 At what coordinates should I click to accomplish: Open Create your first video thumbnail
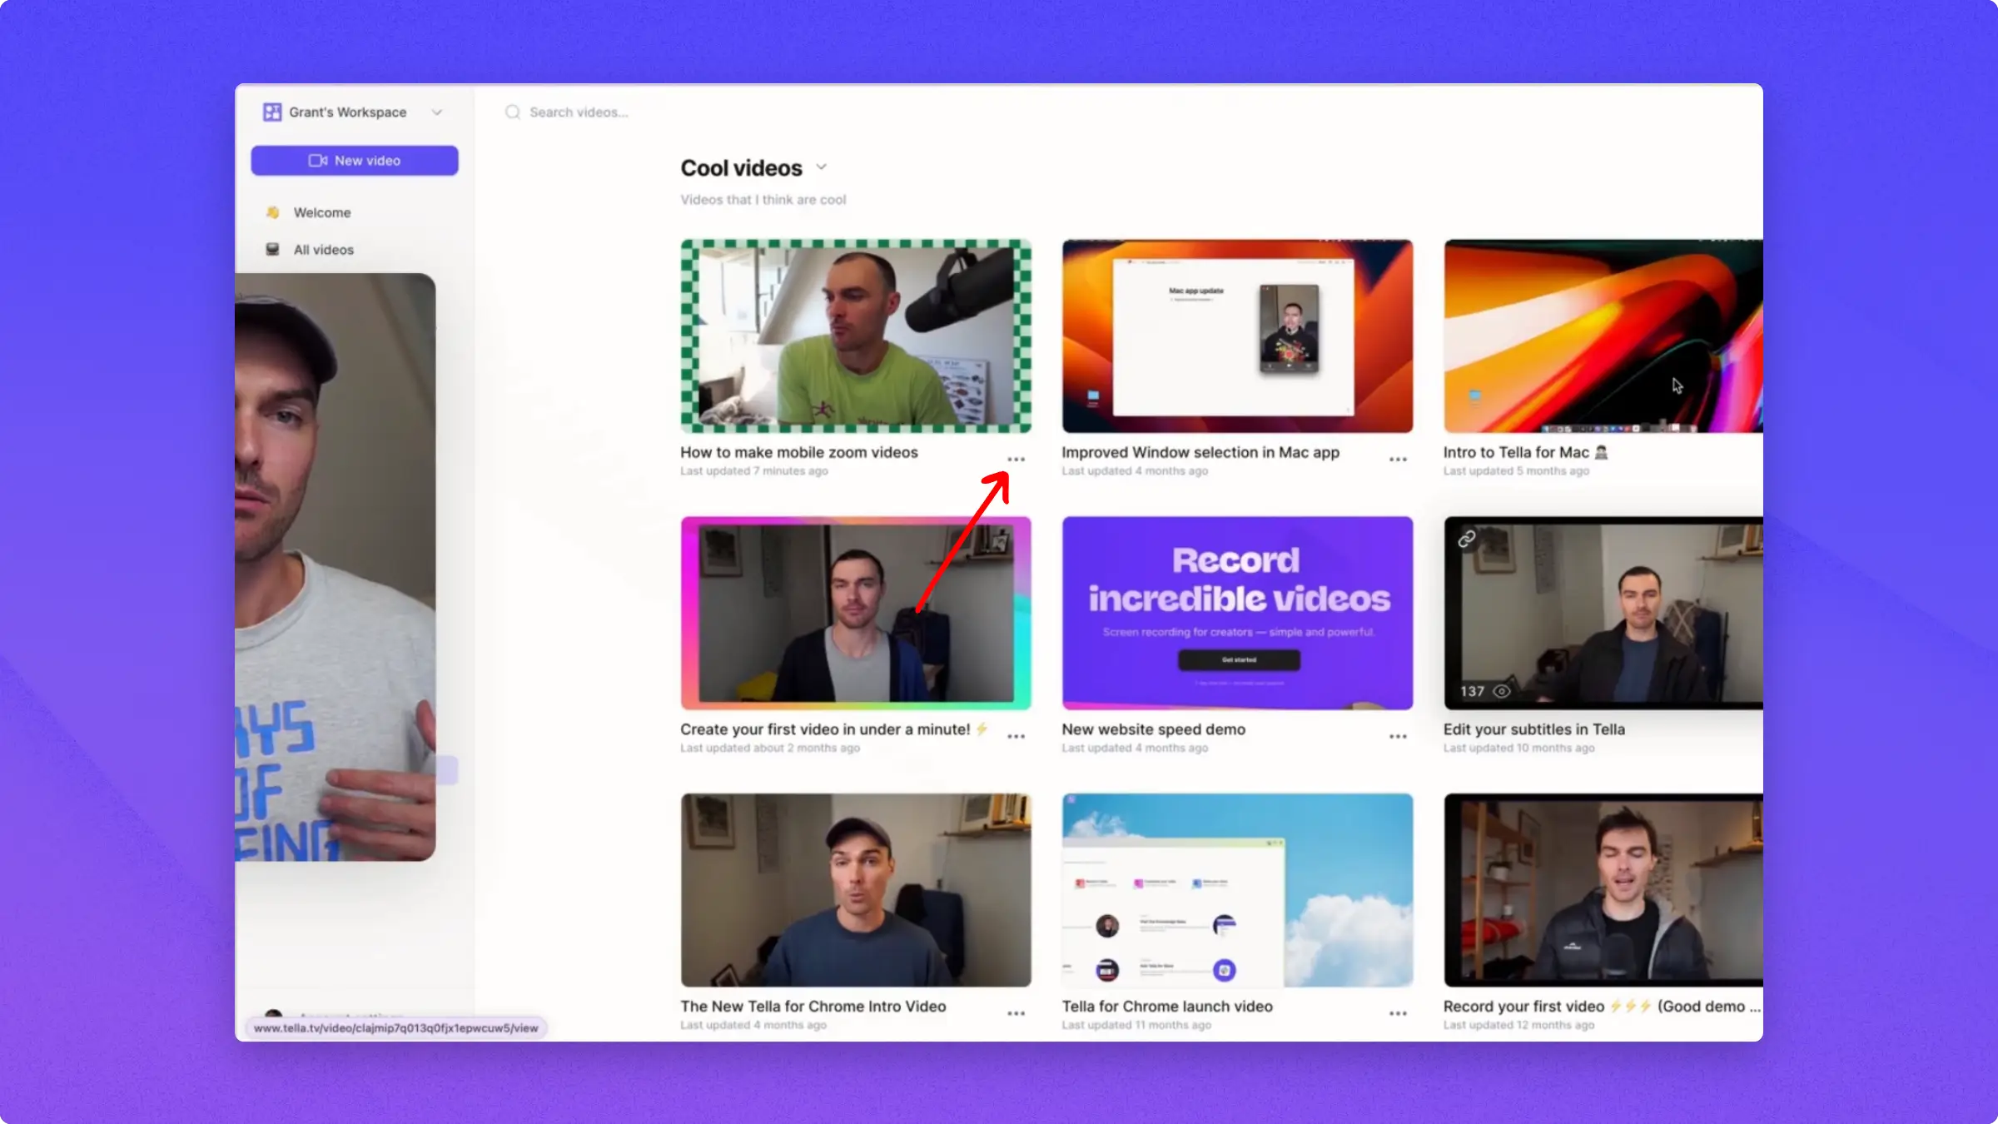[856, 614]
